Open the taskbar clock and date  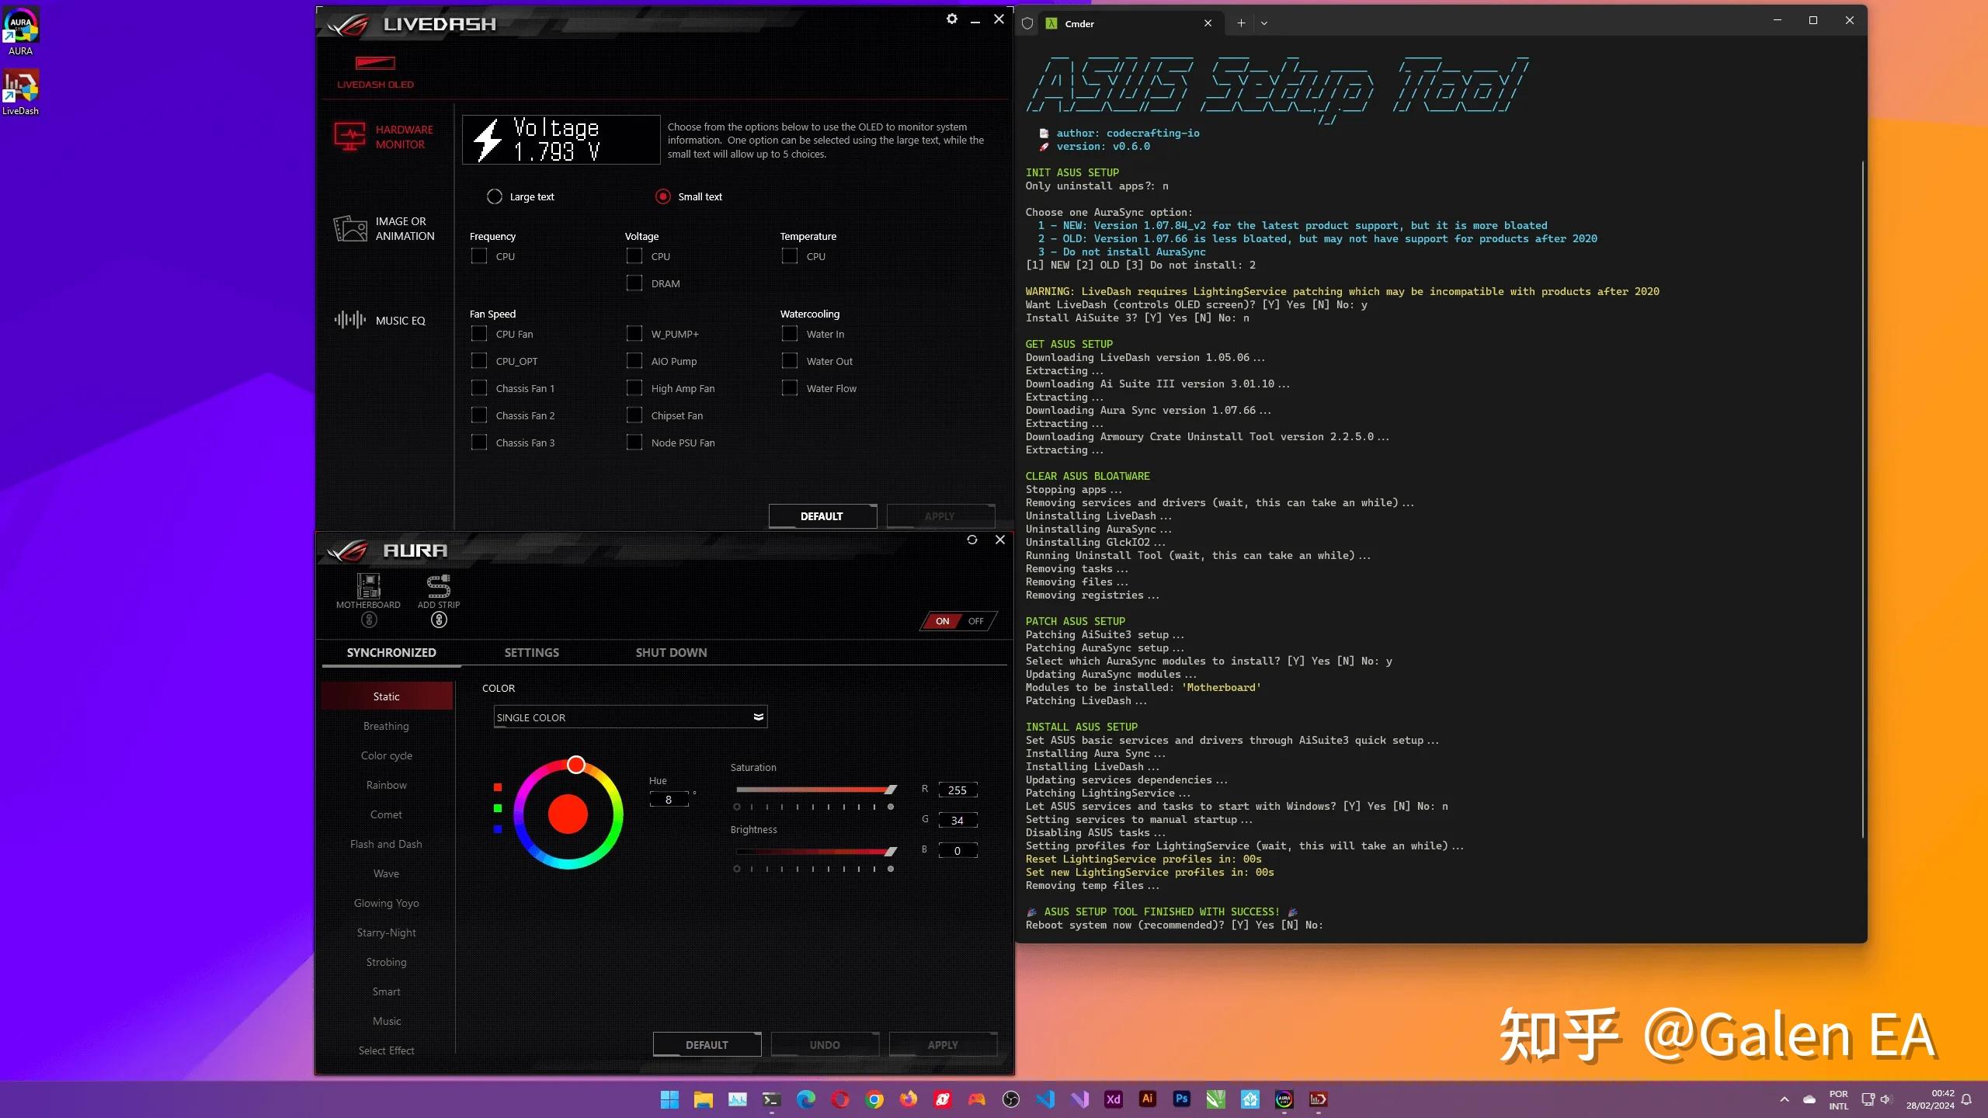1930,1099
